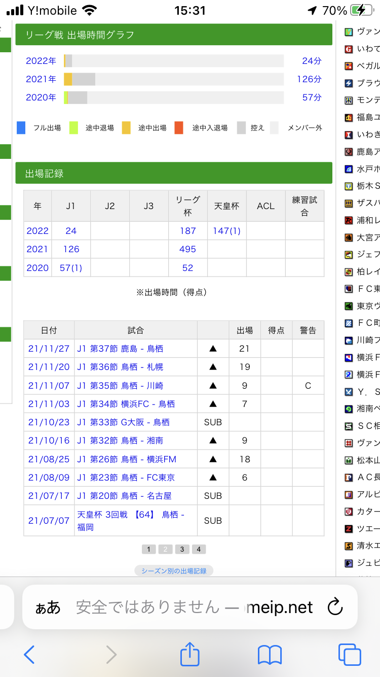Go to page 4 of match records

click(x=199, y=549)
